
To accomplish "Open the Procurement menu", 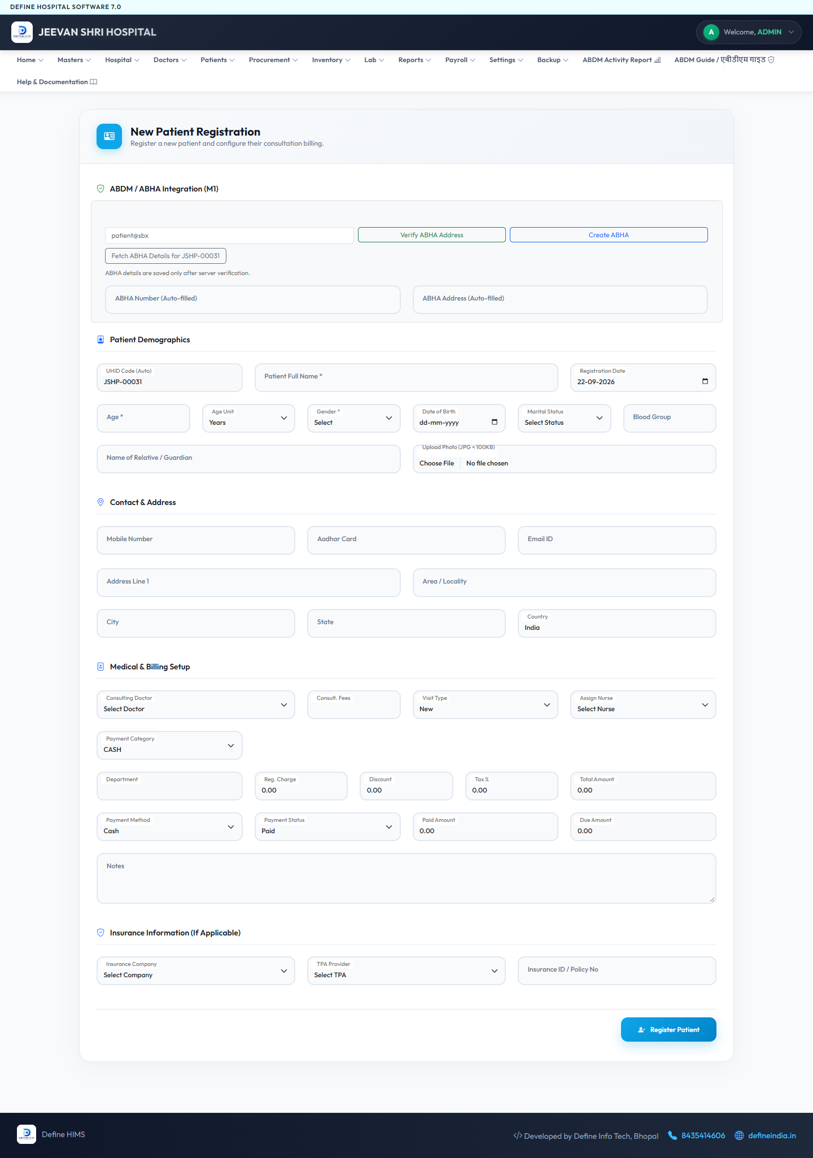I will pyautogui.click(x=273, y=60).
